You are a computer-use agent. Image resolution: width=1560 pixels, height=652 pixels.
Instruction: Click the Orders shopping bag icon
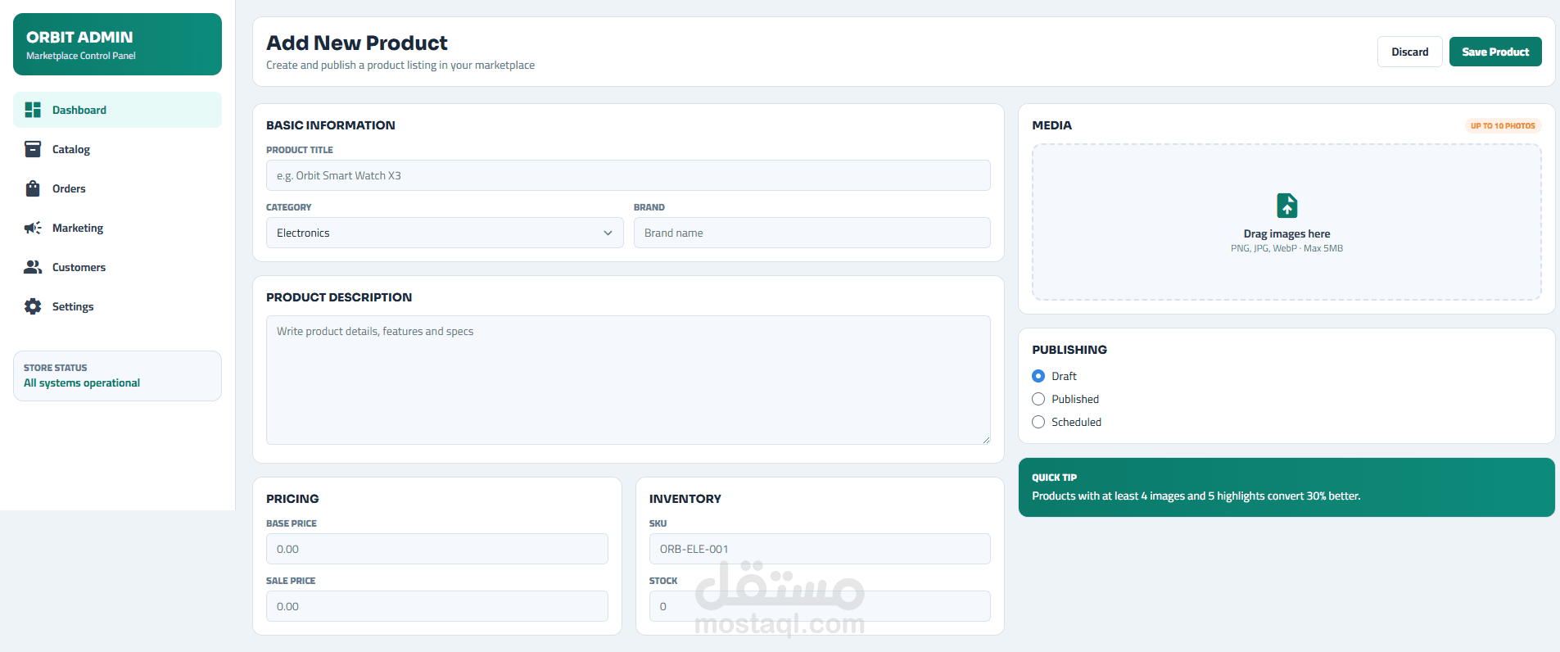click(x=33, y=188)
